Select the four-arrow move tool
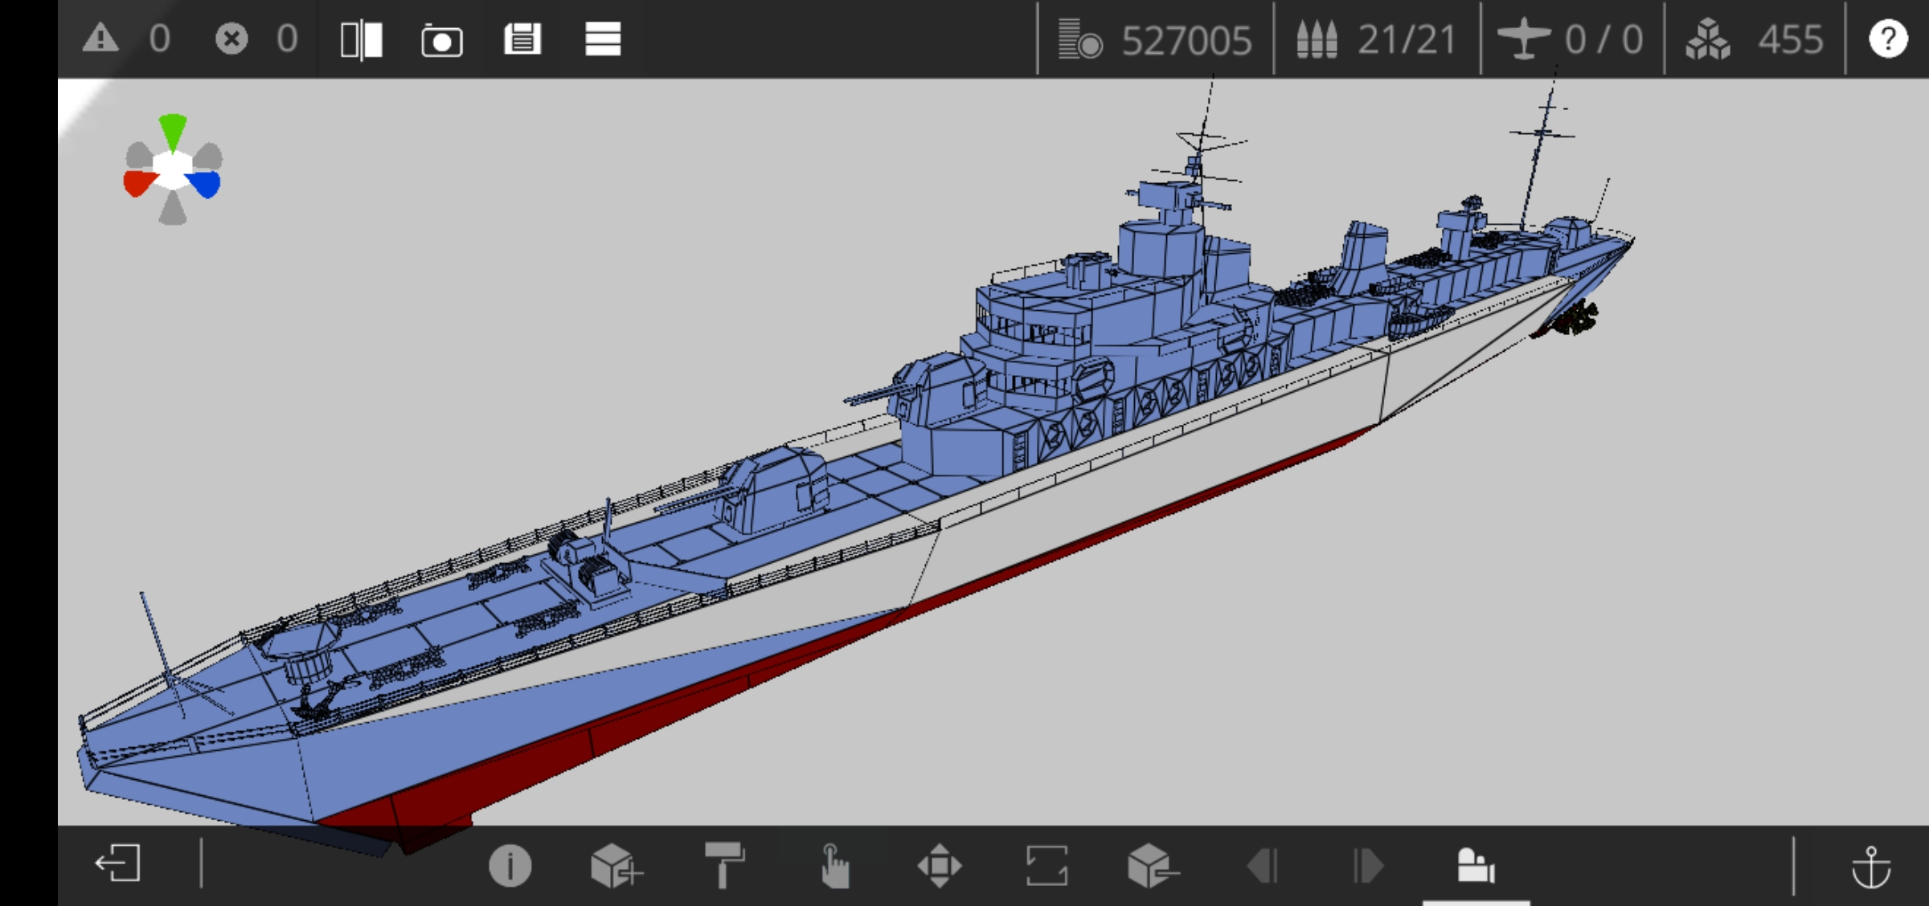 [940, 866]
